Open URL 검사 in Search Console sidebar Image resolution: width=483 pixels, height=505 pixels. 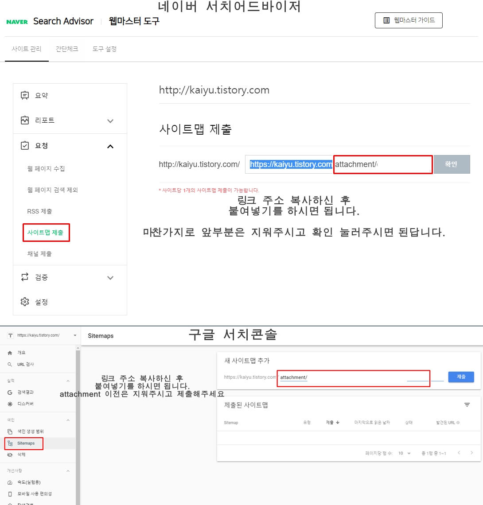(x=25, y=364)
